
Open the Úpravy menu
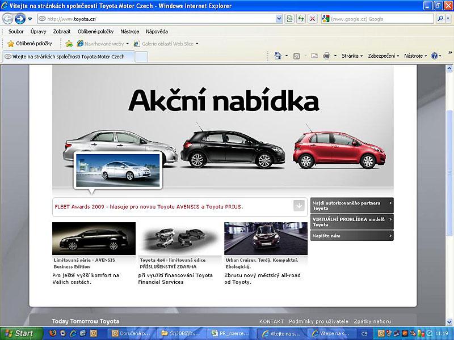[x=38, y=32]
